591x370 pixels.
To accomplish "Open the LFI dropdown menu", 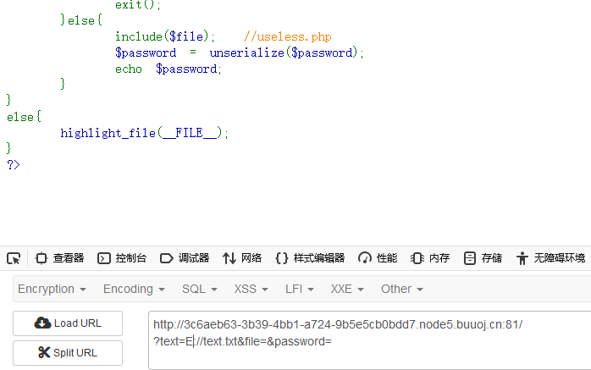I will (x=299, y=289).
